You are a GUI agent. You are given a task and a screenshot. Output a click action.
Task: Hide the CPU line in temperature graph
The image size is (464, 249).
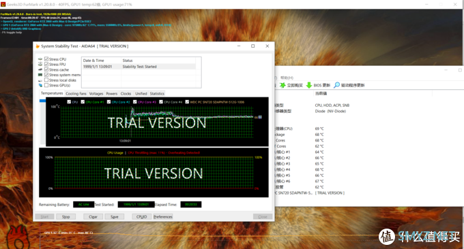pyautogui.click(x=69, y=102)
